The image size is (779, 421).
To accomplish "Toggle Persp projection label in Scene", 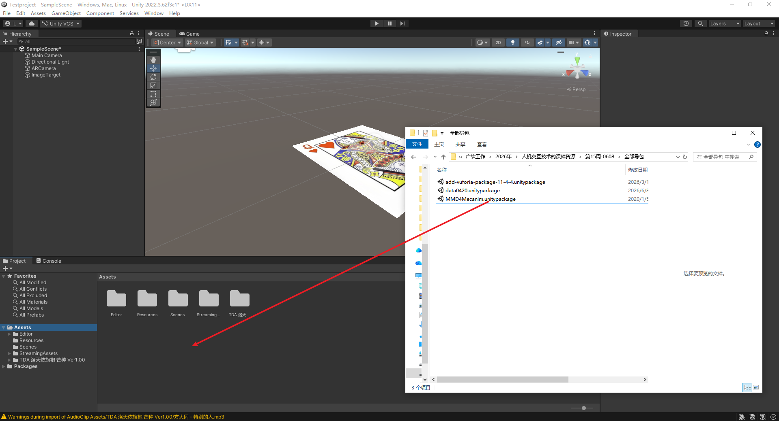I will 576,89.
